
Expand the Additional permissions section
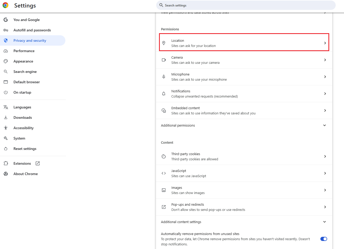(x=324, y=125)
